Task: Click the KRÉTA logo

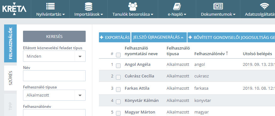Action: (14, 9)
